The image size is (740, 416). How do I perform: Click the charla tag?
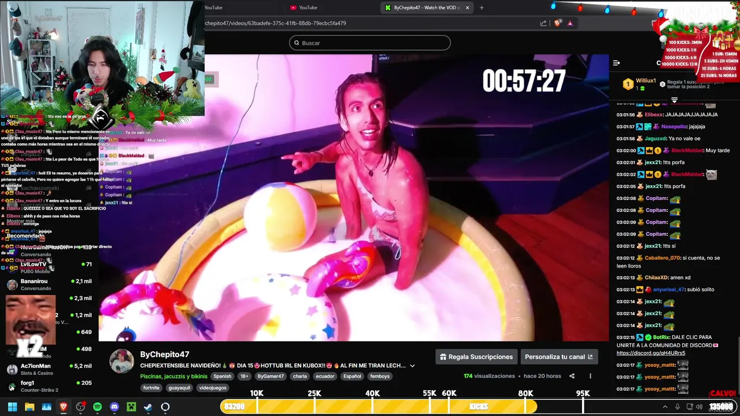(300, 376)
